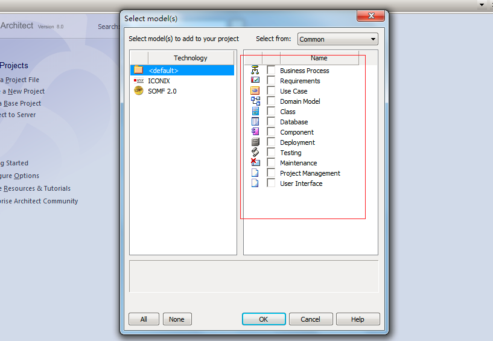Click the User Interface model name
The image size is (493, 341).
click(301, 183)
